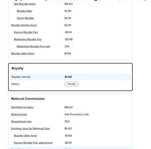Select Royalty (before fees) label in top section
This screenshot has width=151, height=149.
pyautogui.click(x=24, y=25)
